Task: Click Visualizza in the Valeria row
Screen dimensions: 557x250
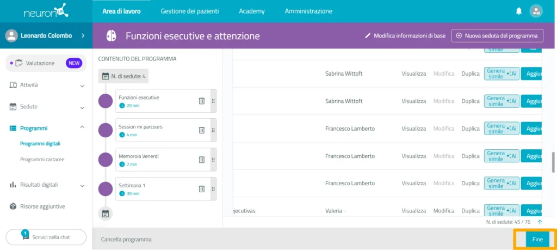Action: [x=414, y=211]
